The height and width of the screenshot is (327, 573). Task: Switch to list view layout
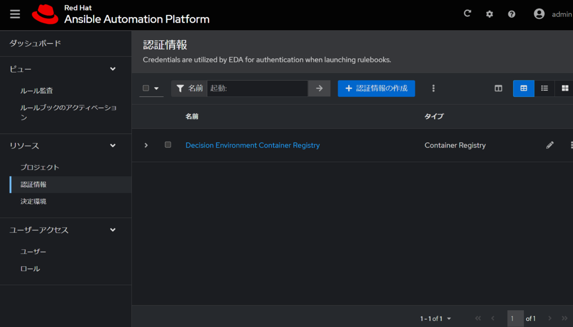544,88
